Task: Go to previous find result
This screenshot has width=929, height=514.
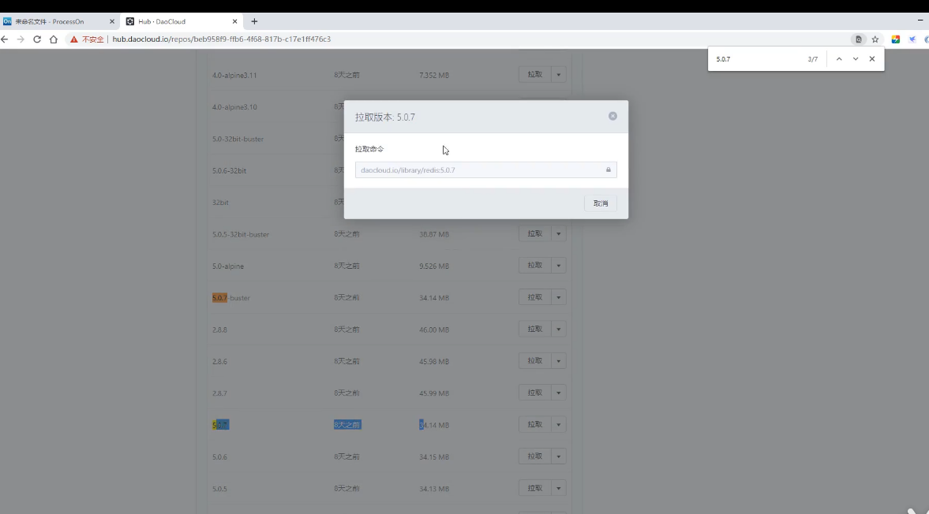Action: pos(838,59)
